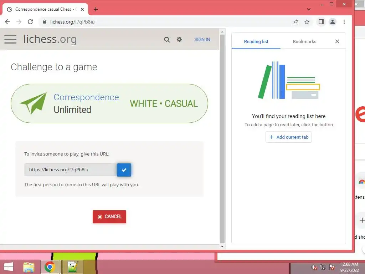This screenshot has height=274, width=365.
Task: Click 'You'll find your reading list here' text
Action: pos(289,116)
